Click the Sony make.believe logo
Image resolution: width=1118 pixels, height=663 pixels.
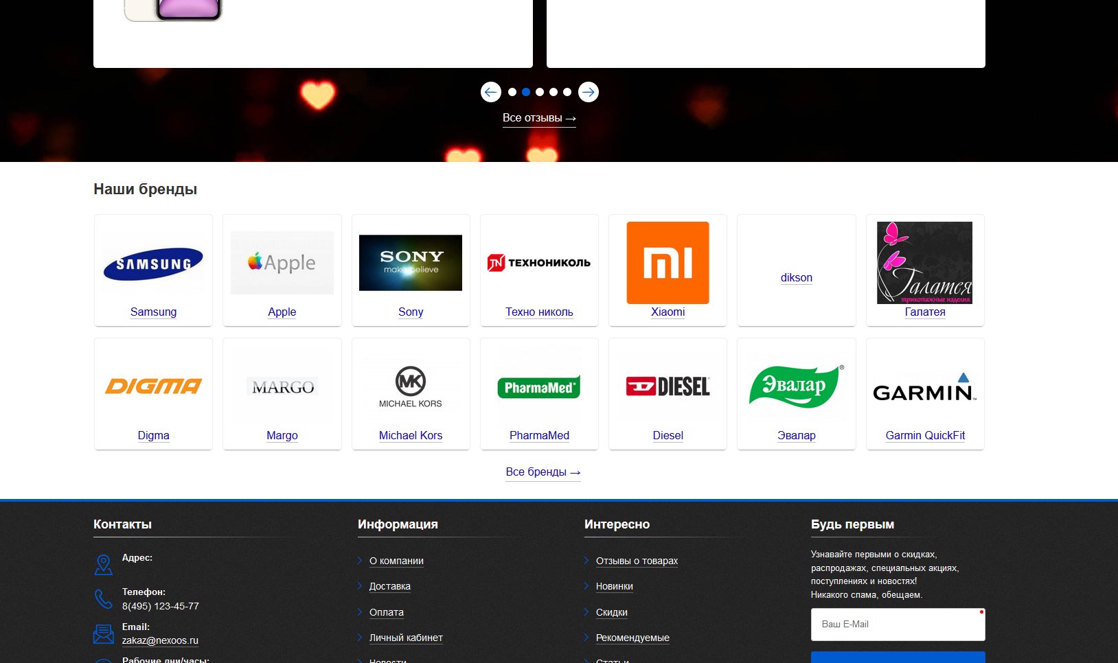pos(411,263)
